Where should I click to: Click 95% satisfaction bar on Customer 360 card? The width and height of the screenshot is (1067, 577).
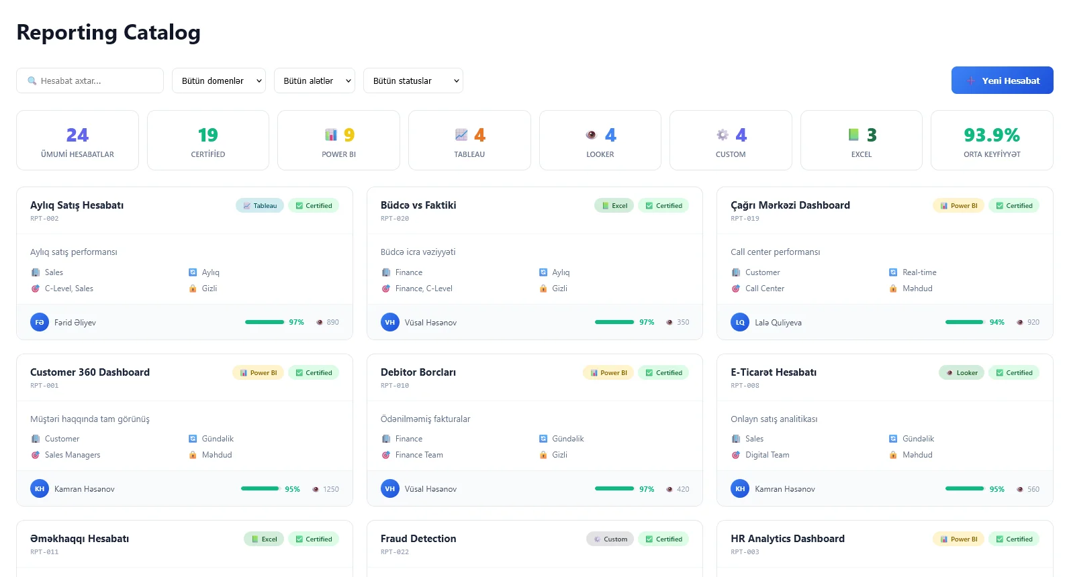(261, 489)
